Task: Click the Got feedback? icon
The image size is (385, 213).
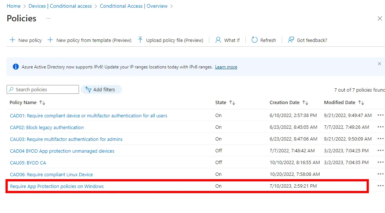Action: (x=291, y=40)
